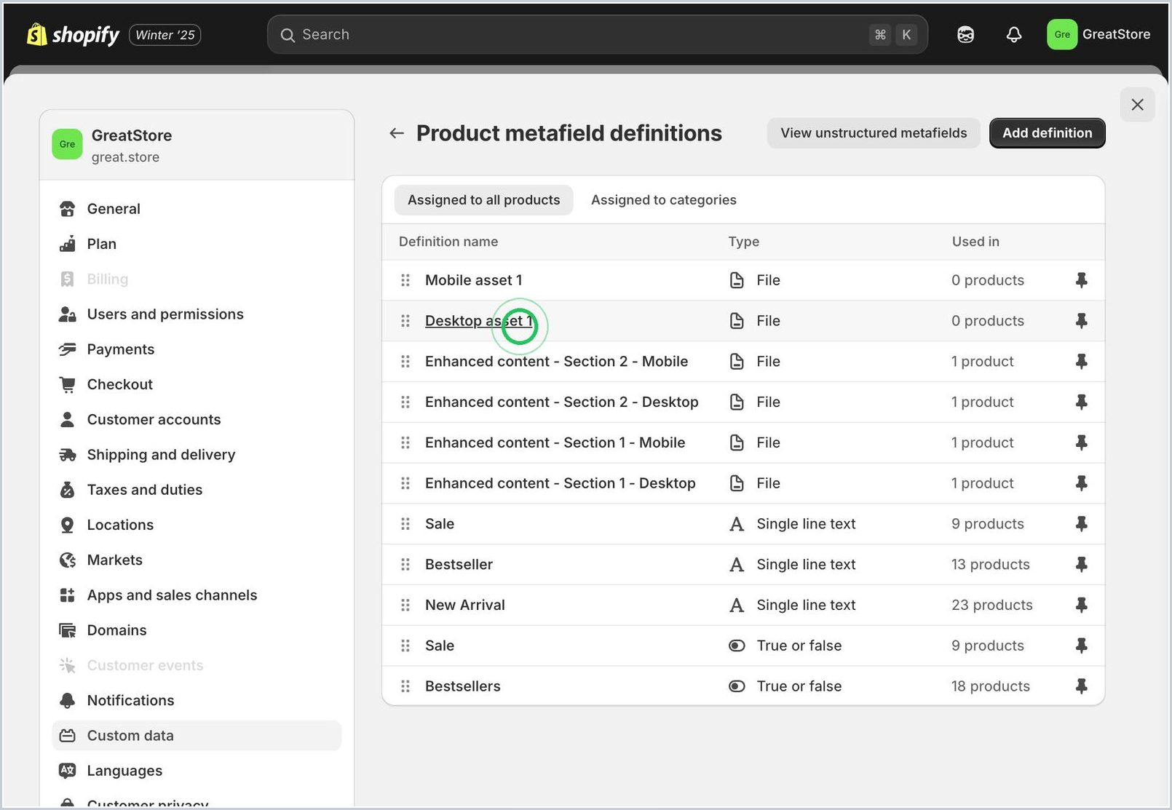Toggle pin for Bestsellers row

[x=1081, y=686]
